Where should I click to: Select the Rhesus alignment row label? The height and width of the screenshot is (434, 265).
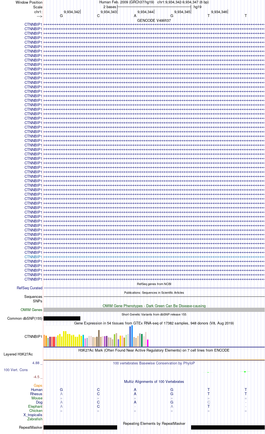(x=36, y=394)
